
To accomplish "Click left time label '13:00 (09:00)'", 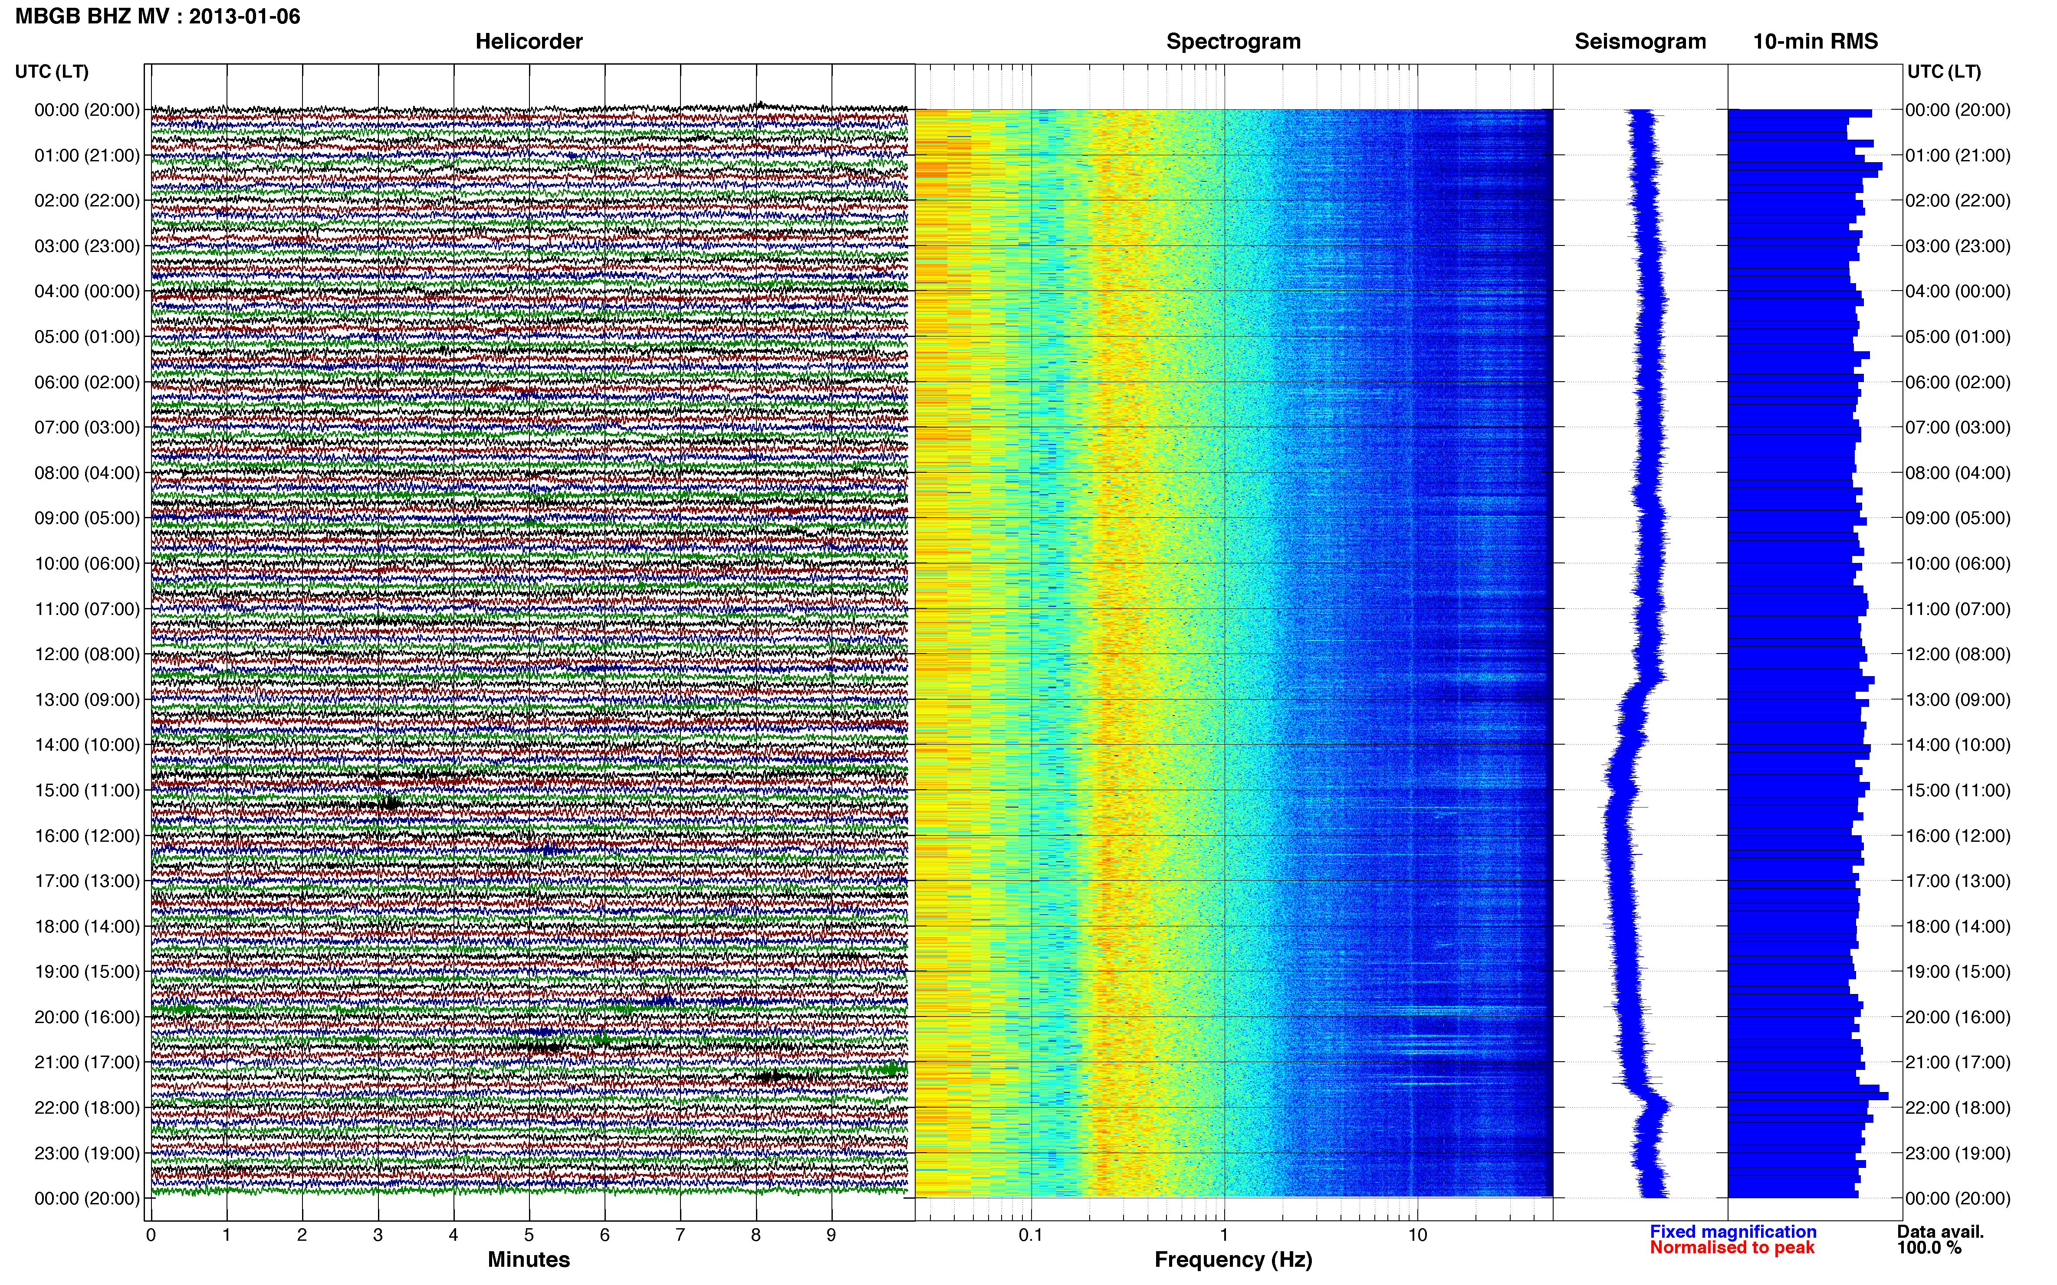I will [x=87, y=700].
